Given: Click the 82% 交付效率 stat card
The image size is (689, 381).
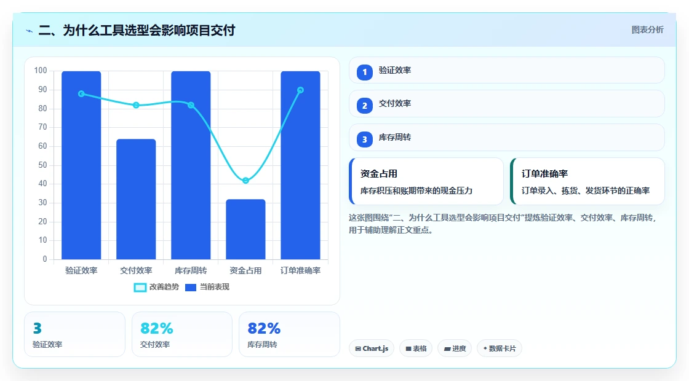Looking at the screenshot, I should (182, 334).
